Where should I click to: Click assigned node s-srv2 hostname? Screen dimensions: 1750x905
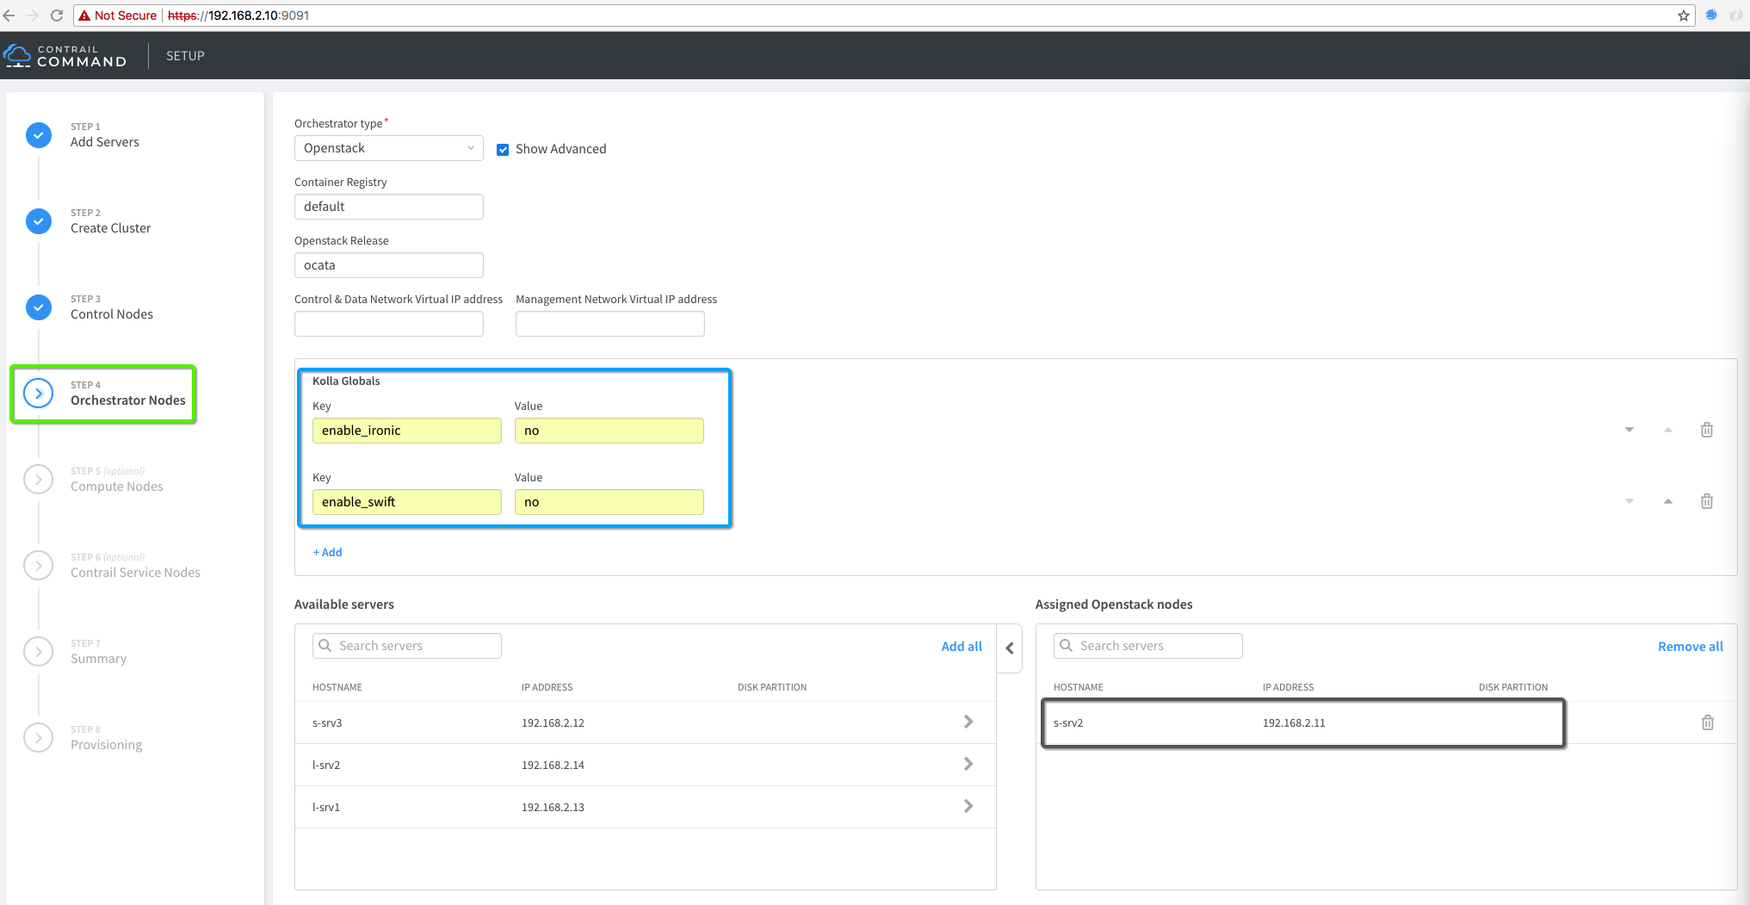[1068, 722]
